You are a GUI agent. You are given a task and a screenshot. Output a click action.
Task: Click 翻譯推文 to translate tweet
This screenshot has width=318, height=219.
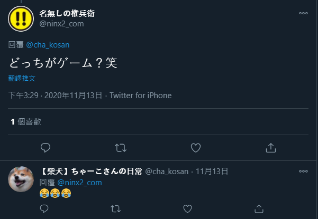point(22,78)
